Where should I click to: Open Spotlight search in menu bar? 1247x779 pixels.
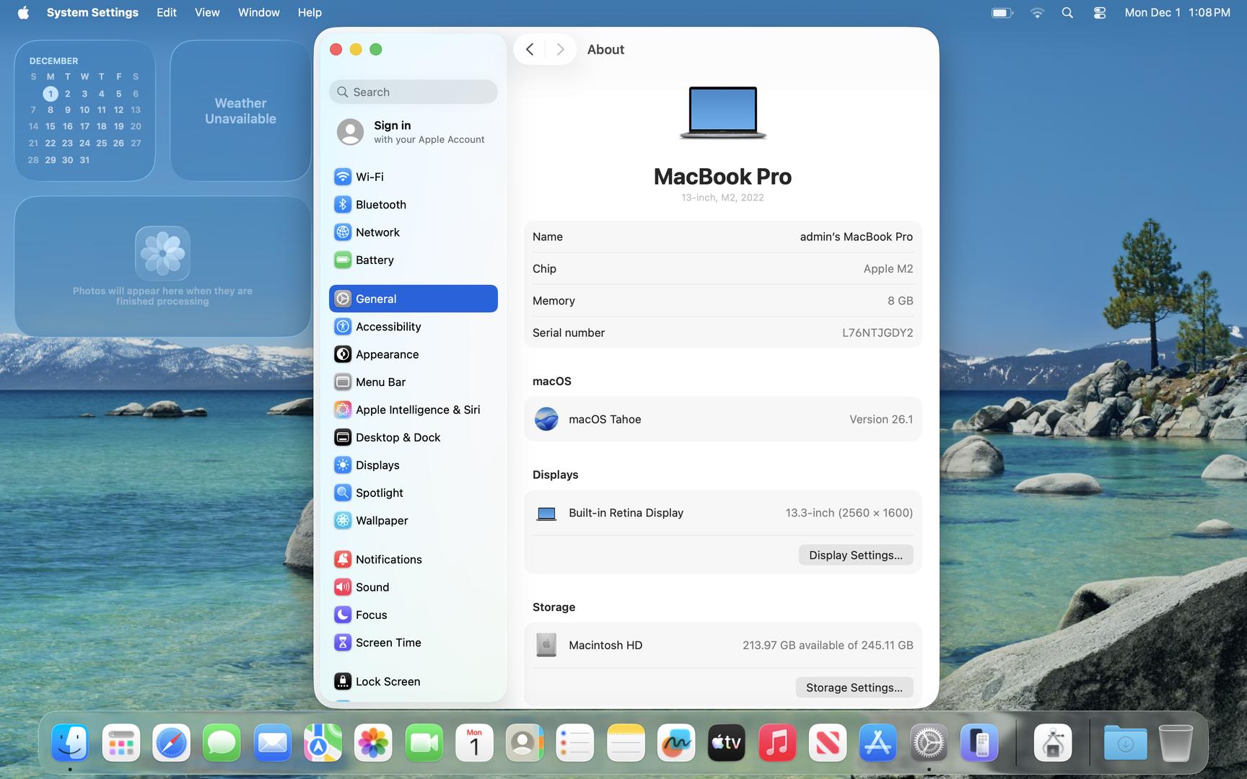[x=1067, y=13]
